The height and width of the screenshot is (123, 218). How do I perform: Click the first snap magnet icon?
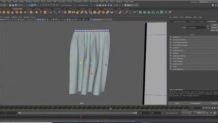click(43, 5)
